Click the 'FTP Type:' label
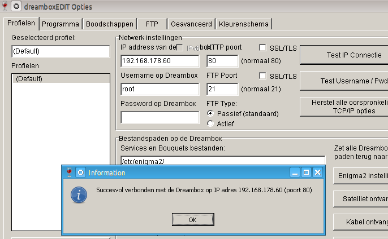388x239 pixels. click(222, 104)
